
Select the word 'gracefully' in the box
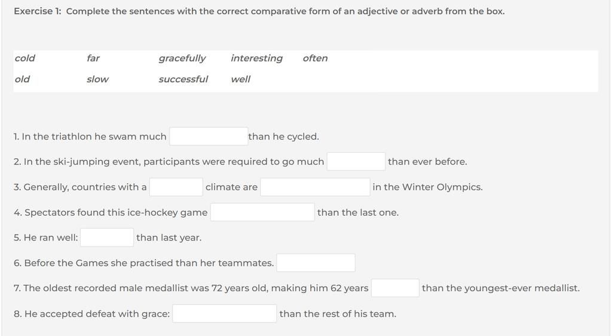pyautogui.click(x=182, y=58)
